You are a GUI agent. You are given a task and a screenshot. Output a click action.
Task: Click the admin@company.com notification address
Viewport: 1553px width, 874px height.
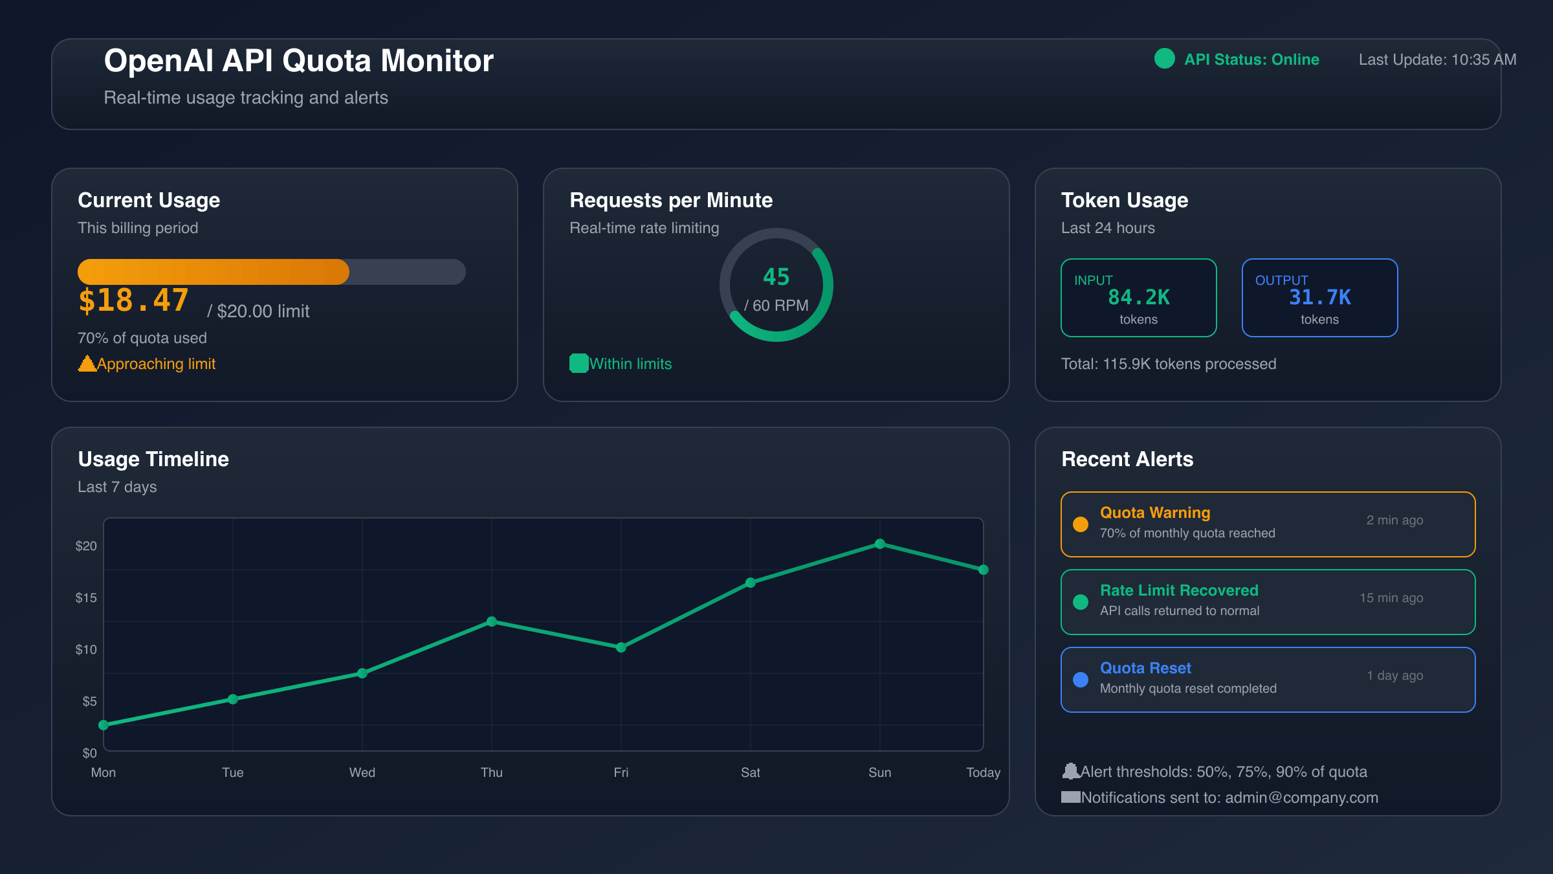[x=1302, y=798]
